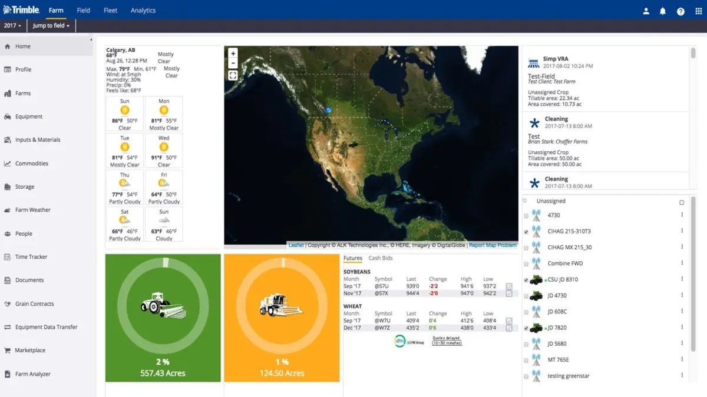Zoom out on the map
The image size is (707, 397).
coord(233,63)
